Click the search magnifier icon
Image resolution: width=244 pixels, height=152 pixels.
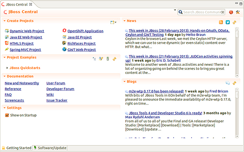[x=180, y=12]
